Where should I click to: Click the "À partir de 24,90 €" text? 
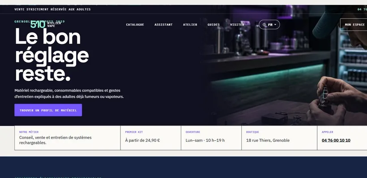point(142,140)
